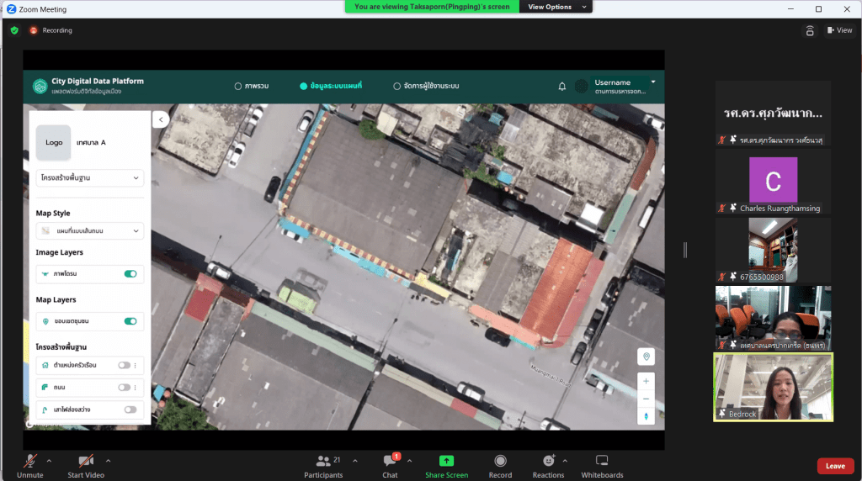Zoom out the map with the minus button
The width and height of the screenshot is (862, 481).
(x=646, y=399)
